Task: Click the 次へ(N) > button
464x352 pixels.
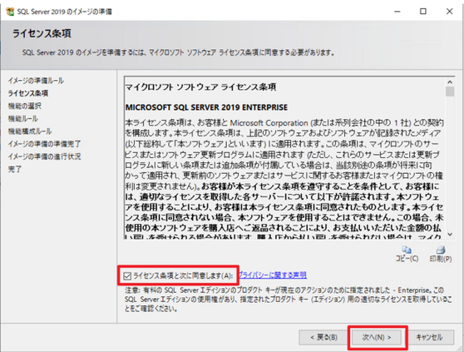Action: [x=376, y=338]
